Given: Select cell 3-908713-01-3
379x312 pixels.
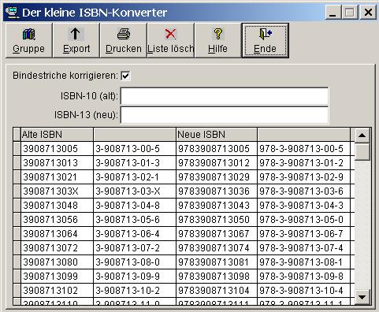Looking at the screenshot, I should 135,163.
